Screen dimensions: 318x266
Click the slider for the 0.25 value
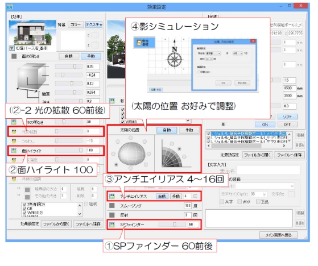(69, 66)
